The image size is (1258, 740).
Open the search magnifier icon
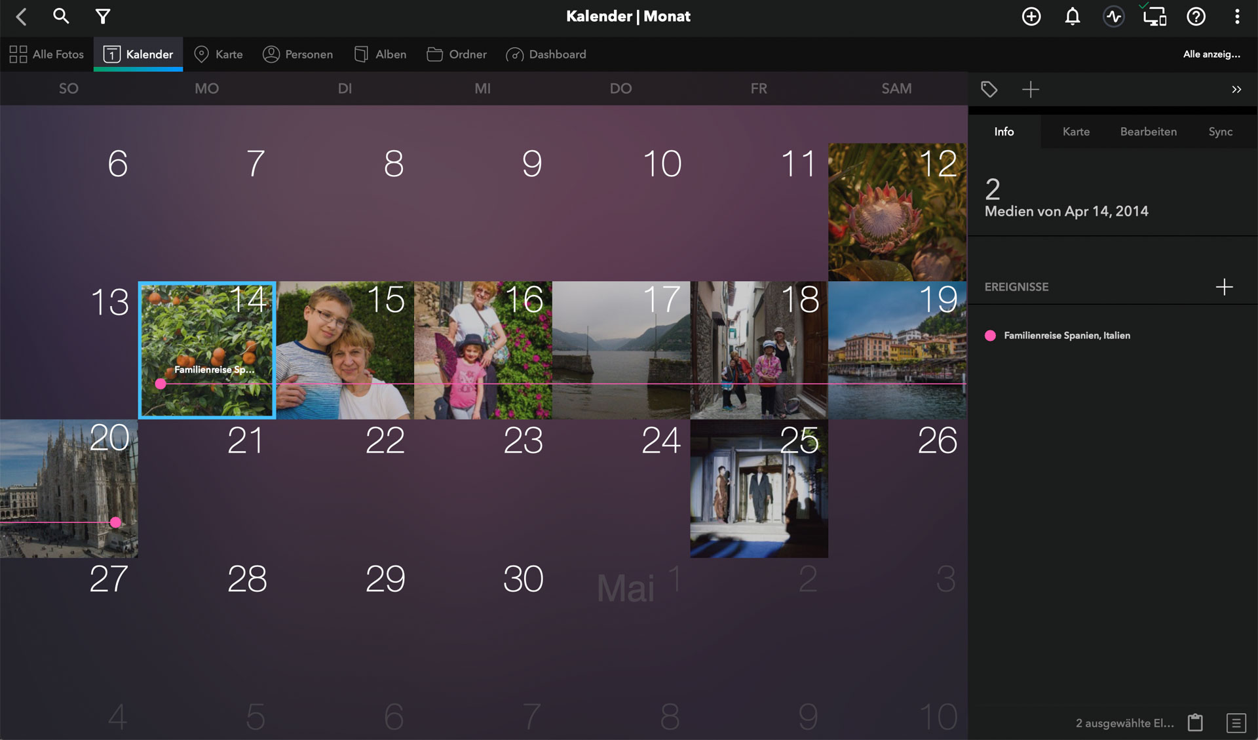(x=61, y=16)
